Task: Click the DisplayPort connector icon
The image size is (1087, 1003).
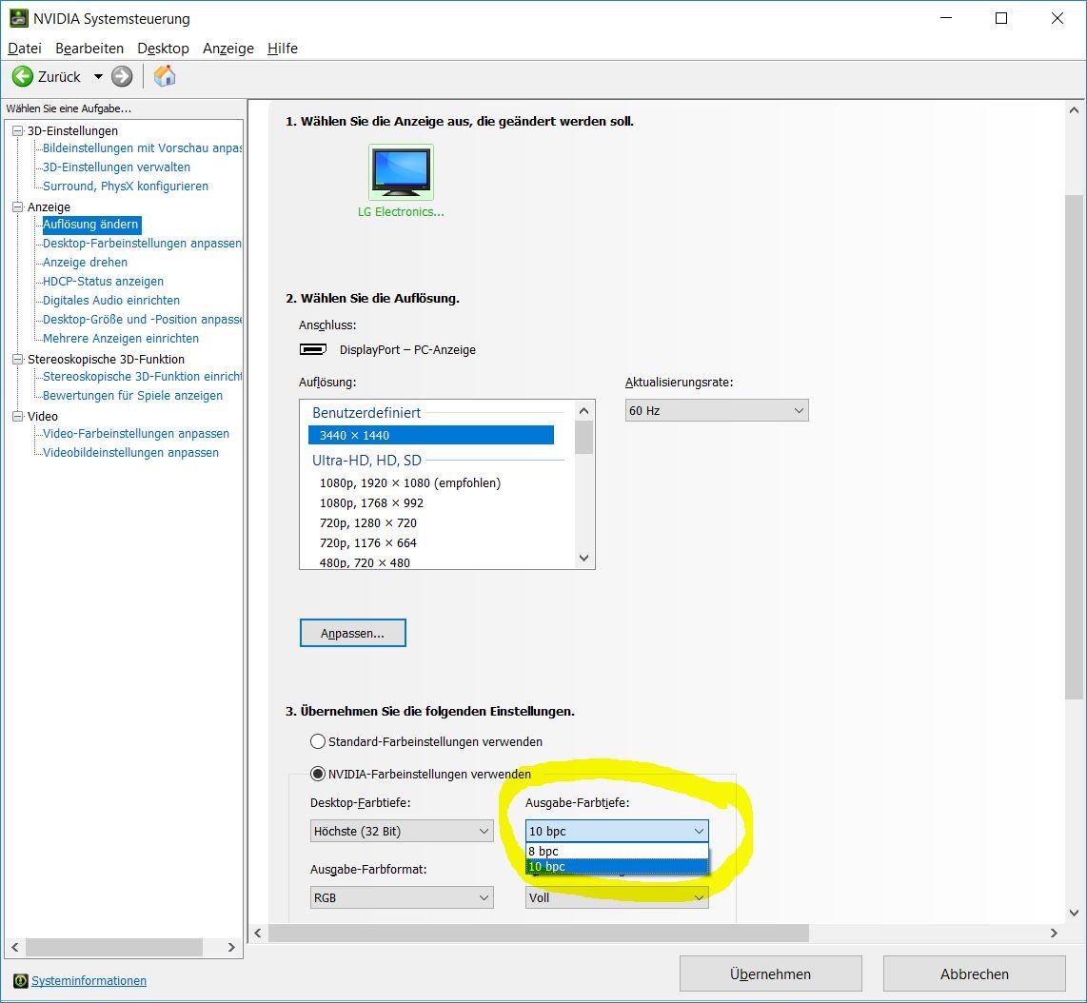Action: (x=312, y=349)
